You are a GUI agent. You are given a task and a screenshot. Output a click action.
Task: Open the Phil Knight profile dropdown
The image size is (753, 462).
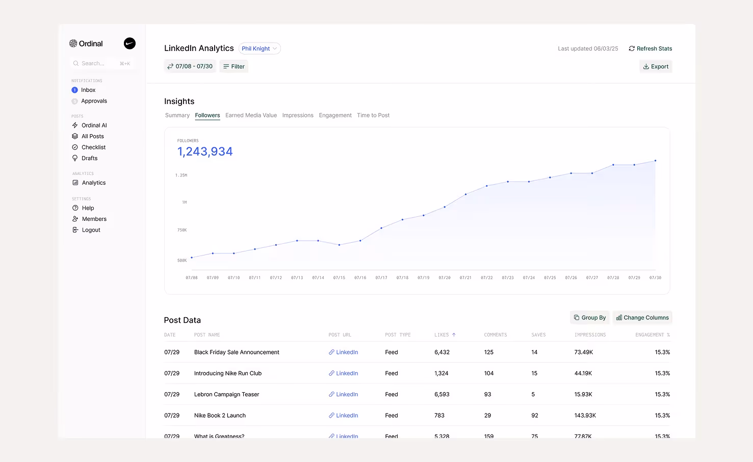tap(259, 48)
